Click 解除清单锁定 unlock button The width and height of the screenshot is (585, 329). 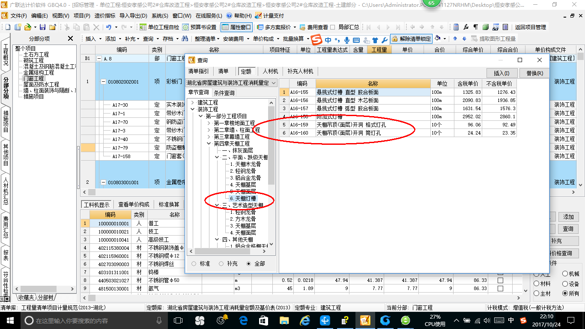coord(411,39)
